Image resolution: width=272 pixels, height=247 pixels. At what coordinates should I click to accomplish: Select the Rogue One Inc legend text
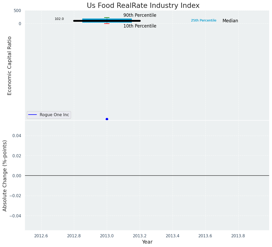pyautogui.click(x=54, y=115)
